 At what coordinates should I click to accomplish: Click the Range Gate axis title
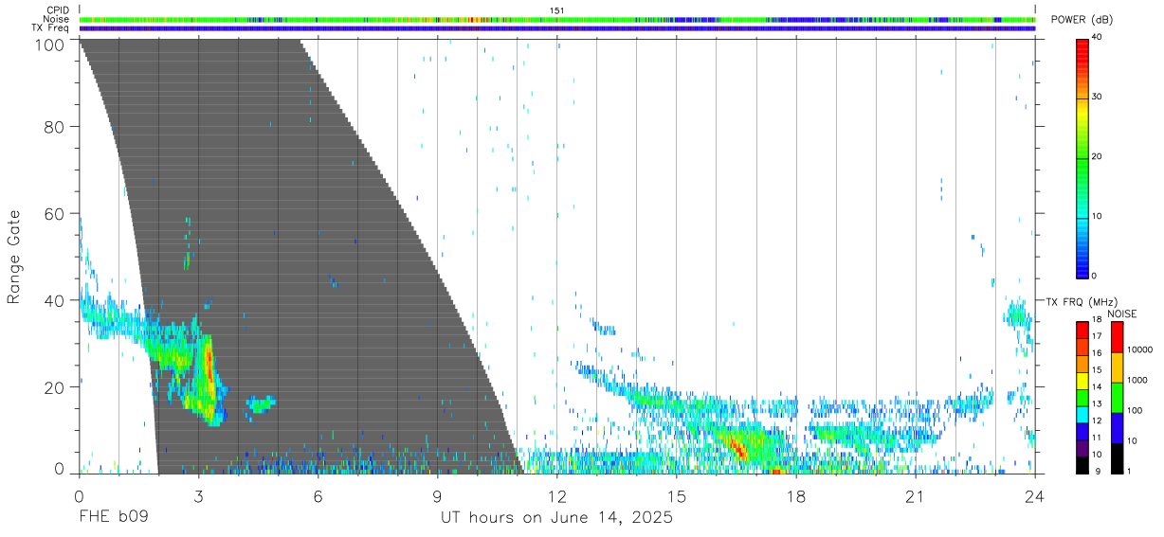(x=14, y=257)
